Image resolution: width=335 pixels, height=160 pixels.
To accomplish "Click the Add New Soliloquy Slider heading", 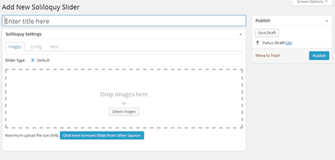I will (41, 7).
